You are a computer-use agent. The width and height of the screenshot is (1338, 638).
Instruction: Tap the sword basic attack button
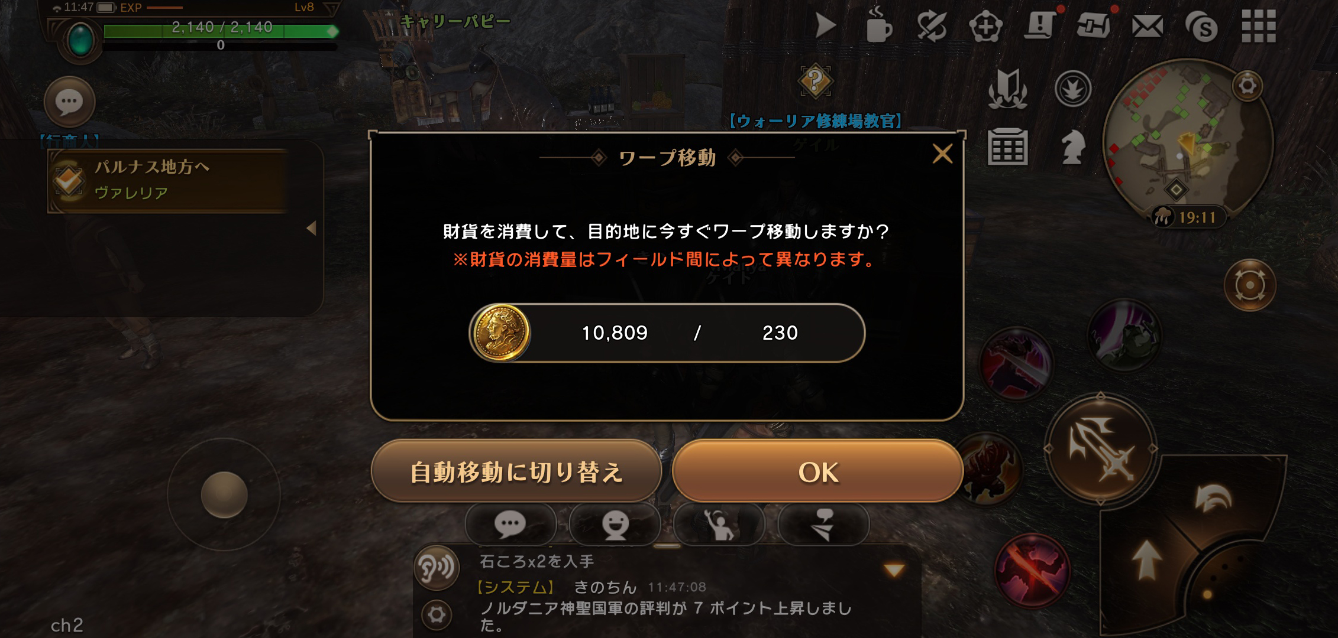pyautogui.click(x=1101, y=449)
